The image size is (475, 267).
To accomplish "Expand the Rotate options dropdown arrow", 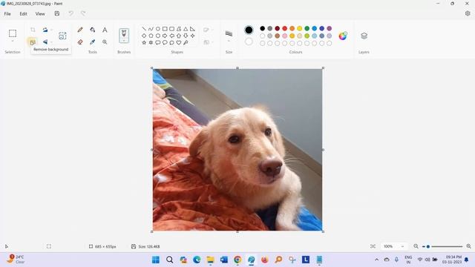I will tap(51, 30).
